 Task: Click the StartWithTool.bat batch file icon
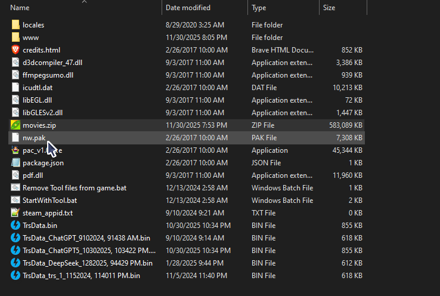16,201
